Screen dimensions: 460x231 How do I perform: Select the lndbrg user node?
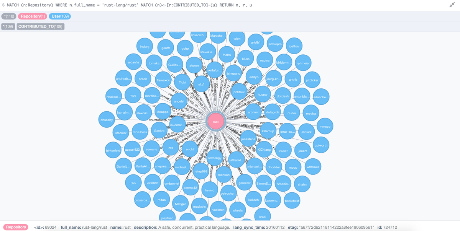click(x=145, y=46)
